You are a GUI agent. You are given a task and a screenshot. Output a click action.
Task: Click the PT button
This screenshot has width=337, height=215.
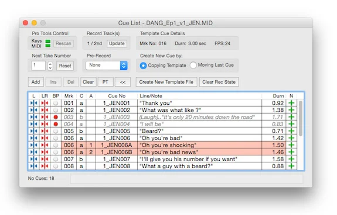(105, 82)
